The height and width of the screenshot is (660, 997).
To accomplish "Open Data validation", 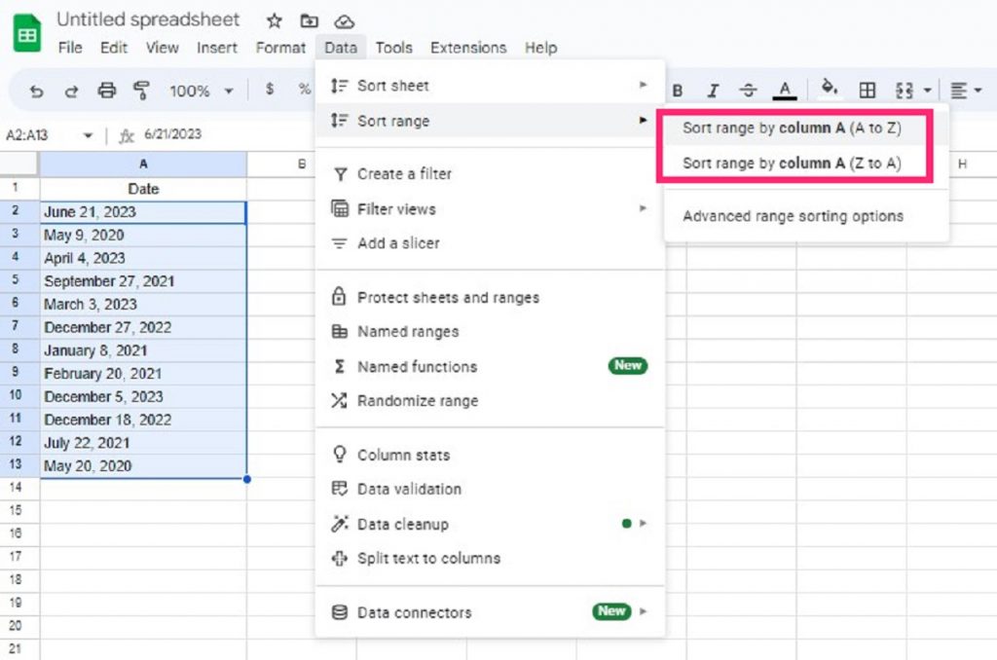I will click(x=490, y=489).
